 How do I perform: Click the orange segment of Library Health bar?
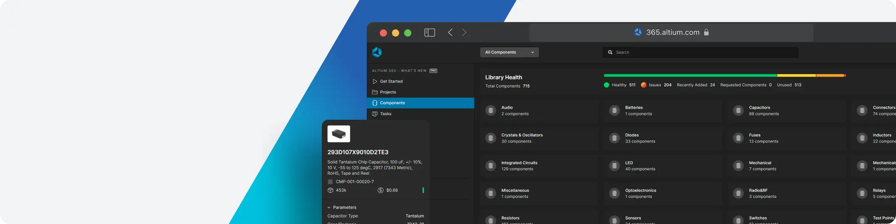tap(830, 75)
